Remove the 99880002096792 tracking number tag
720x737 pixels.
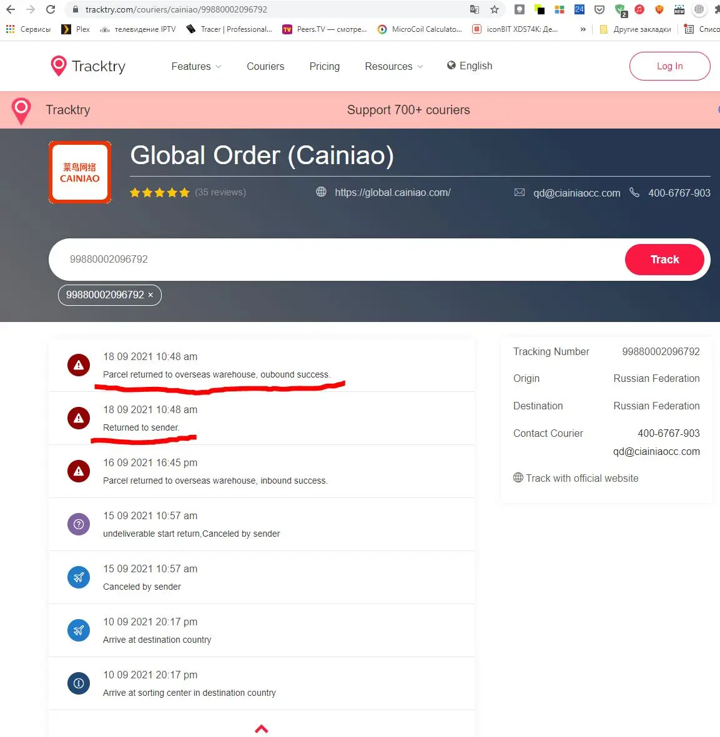[x=150, y=295]
